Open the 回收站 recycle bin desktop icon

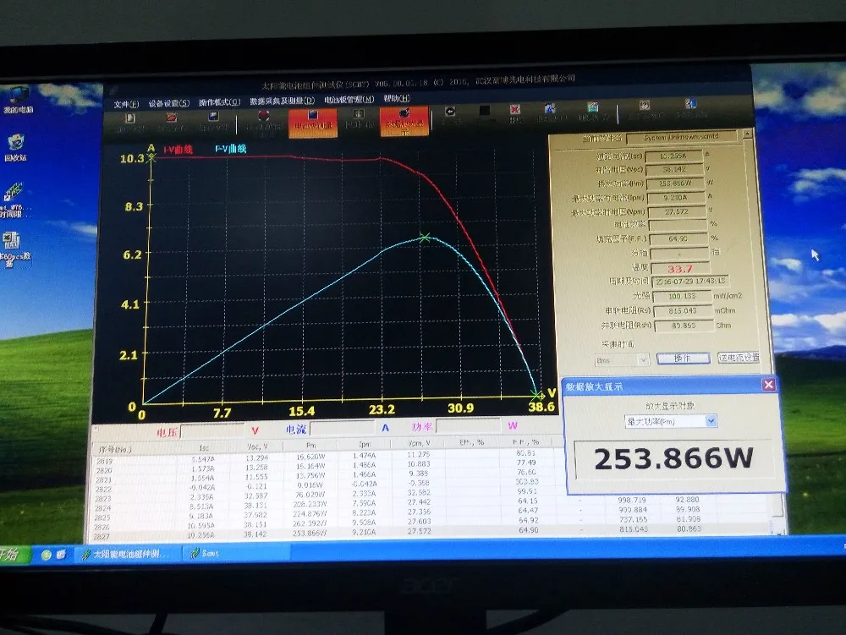tap(15, 147)
